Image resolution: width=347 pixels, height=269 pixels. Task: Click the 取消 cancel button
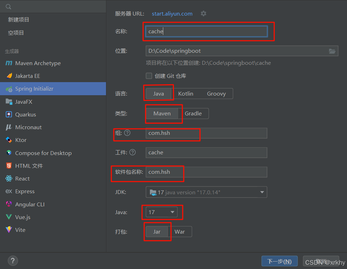tap(321, 261)
